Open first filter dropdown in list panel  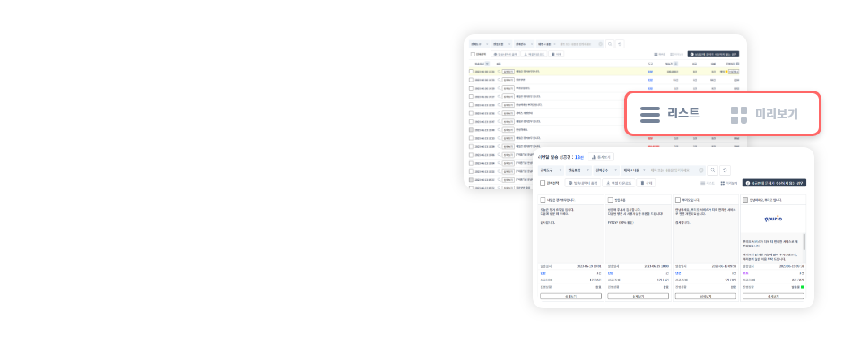pos(480,44)
